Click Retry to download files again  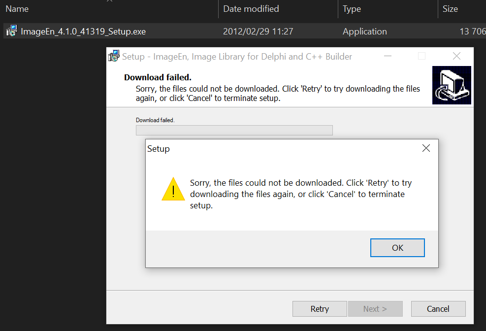pyautogui.click(x=320, y=309)
